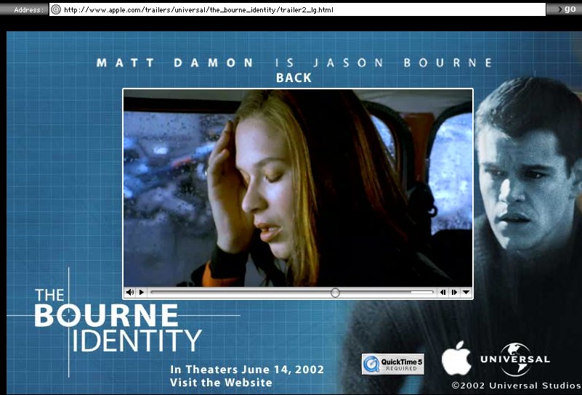This screenshot has height=395, width=582.
Task: Click the playhead knob on the video timeline
Action: pyautogui.click(x=335, y=293)
